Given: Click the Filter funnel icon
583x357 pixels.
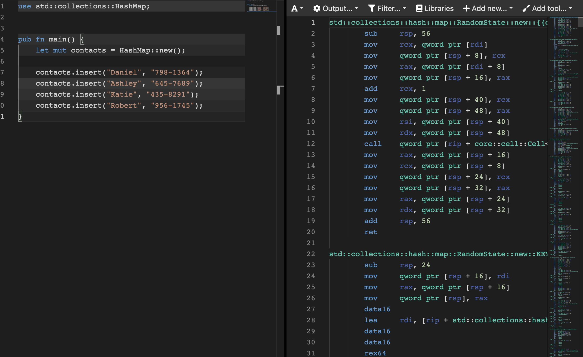Looking at the screenshot, I should click(x=371, y=8).
